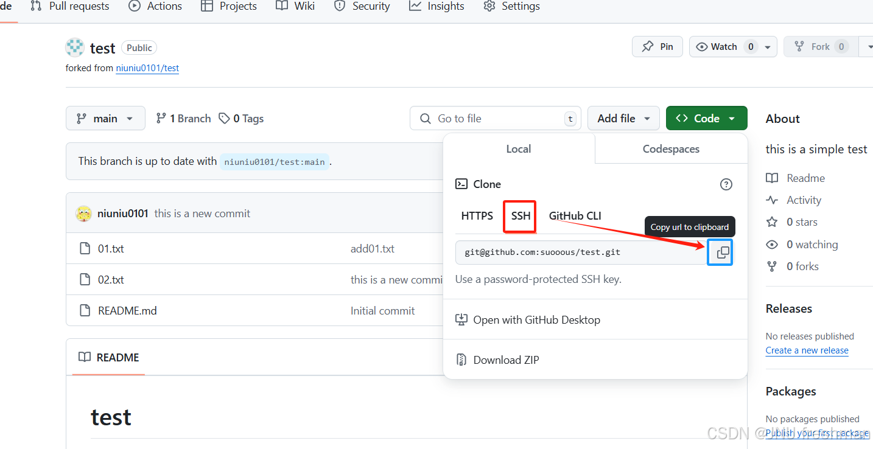Open the repository Settings tab

(511, 6)
